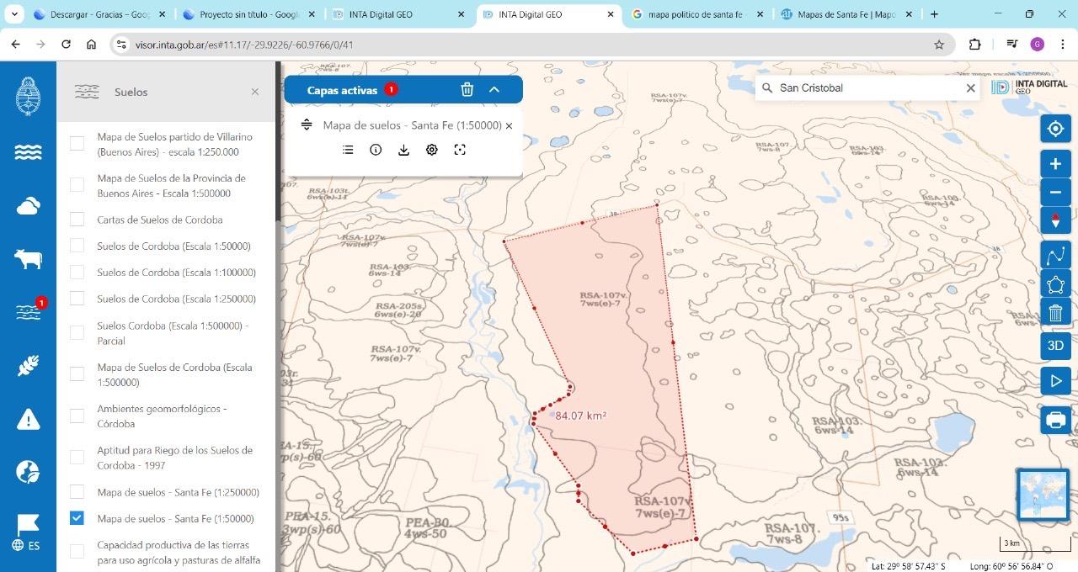This screenshot has width=1078, height=572.
Task: Check Ambientes geomorfológicos - Córdoba layer
Action: 77,416
